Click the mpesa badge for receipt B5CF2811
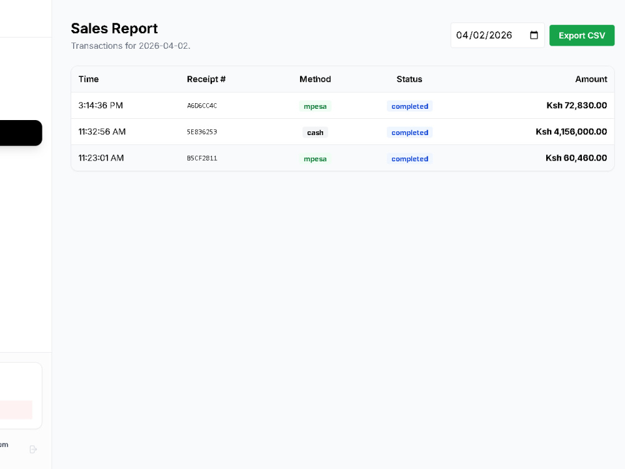Image resolution: width=625 pixels, height=469 pixels. 315,159
